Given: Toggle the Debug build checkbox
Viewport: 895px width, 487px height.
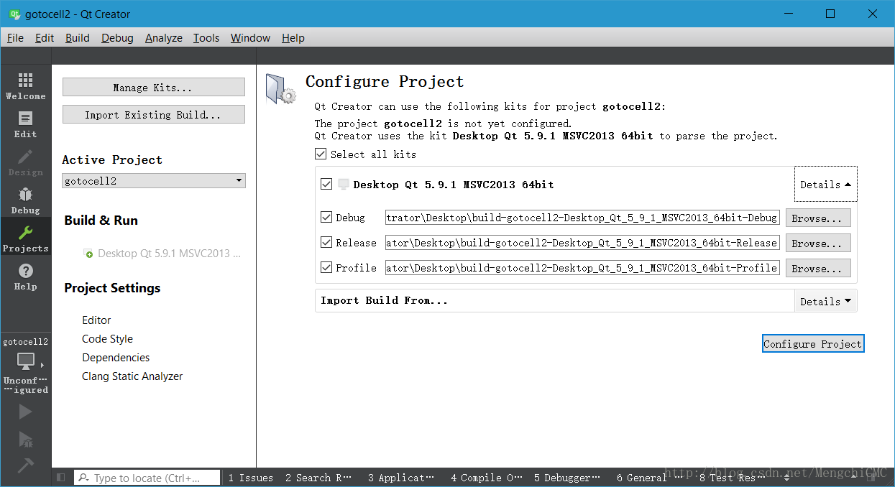Looking at the screenshot, I should [x=326, y=218].
